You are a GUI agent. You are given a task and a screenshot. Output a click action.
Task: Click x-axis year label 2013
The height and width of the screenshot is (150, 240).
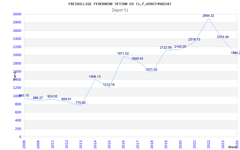coord(81,144)
